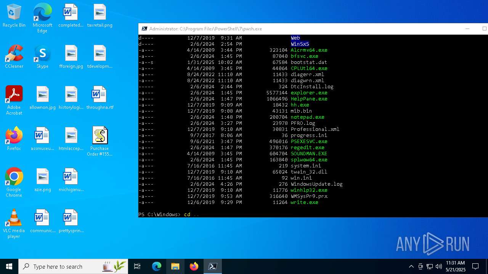Viewport: 488px width, 274px height.
Task: Click system.ini in the listing
Action: 306,166
